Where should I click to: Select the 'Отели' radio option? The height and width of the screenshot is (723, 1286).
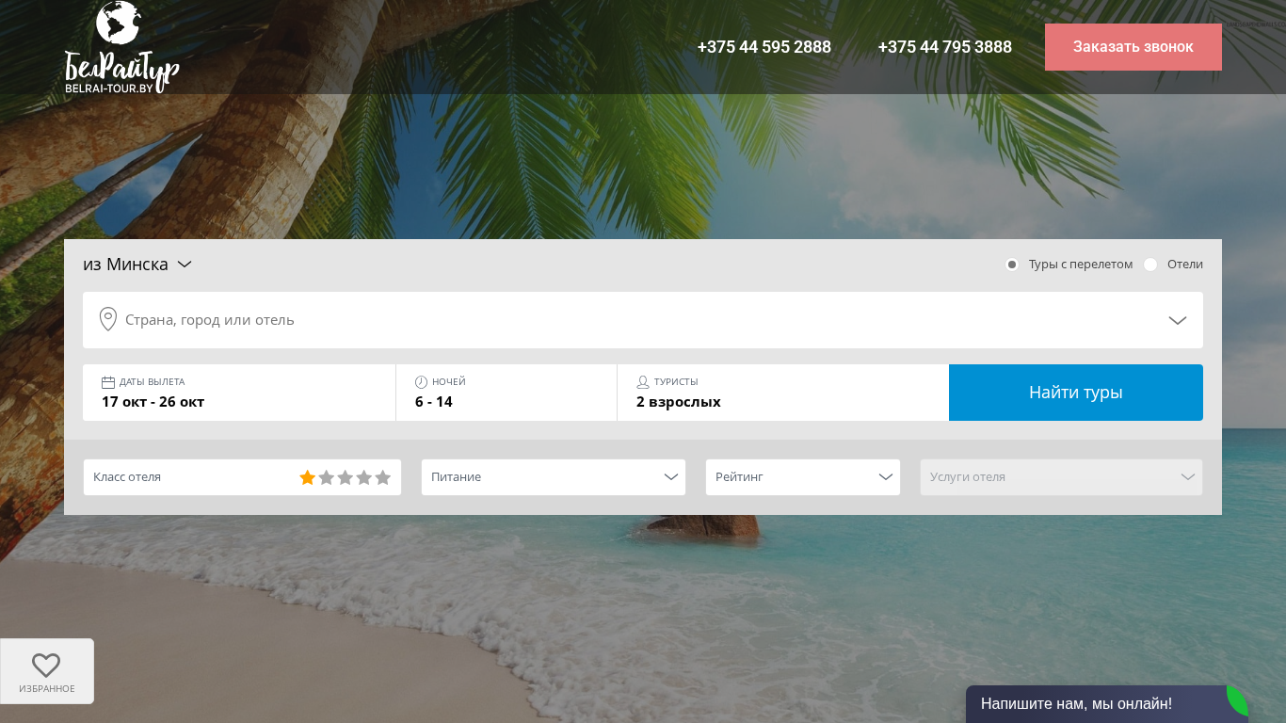coord(1150,265)
